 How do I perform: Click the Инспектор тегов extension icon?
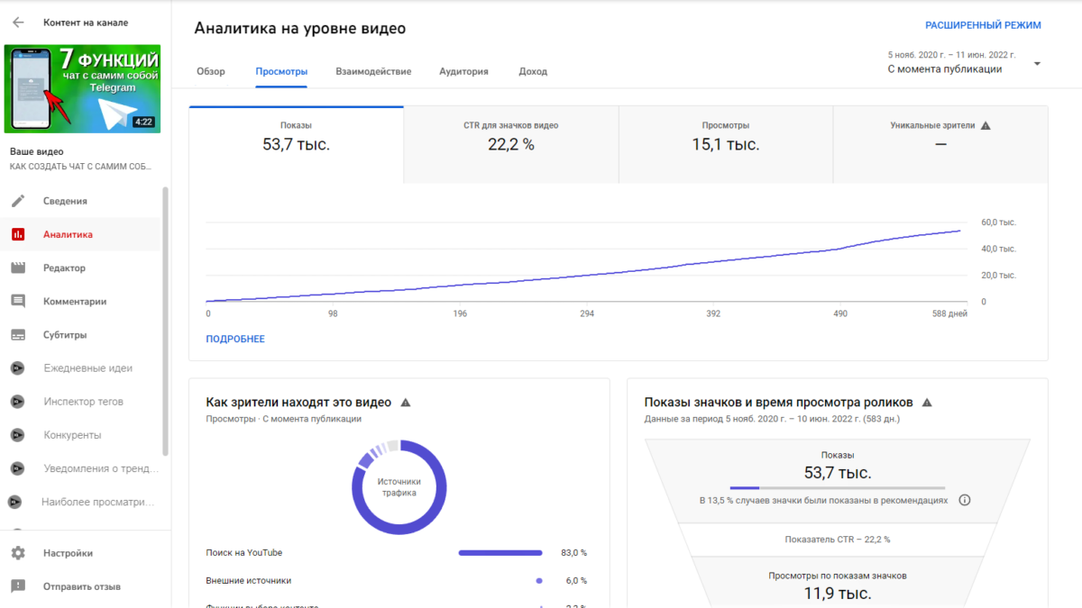pyautogui.click(x=17, y=402)
